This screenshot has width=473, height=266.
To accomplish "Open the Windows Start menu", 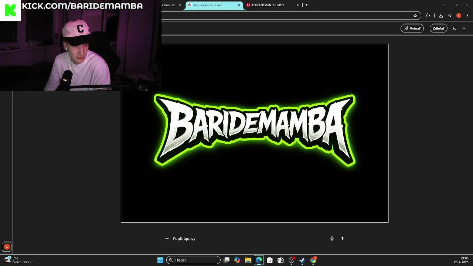I will click(160, 260).
